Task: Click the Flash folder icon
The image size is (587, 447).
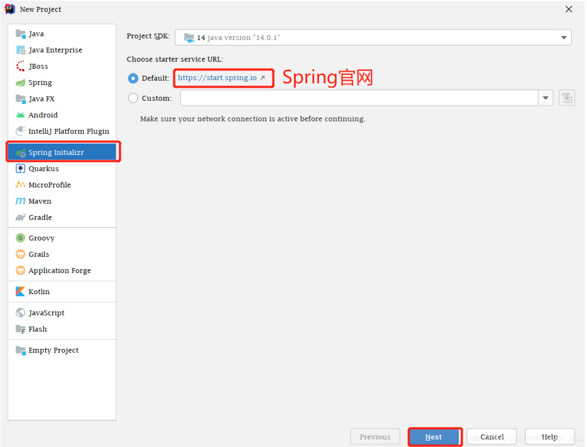Action: [20, 329]
